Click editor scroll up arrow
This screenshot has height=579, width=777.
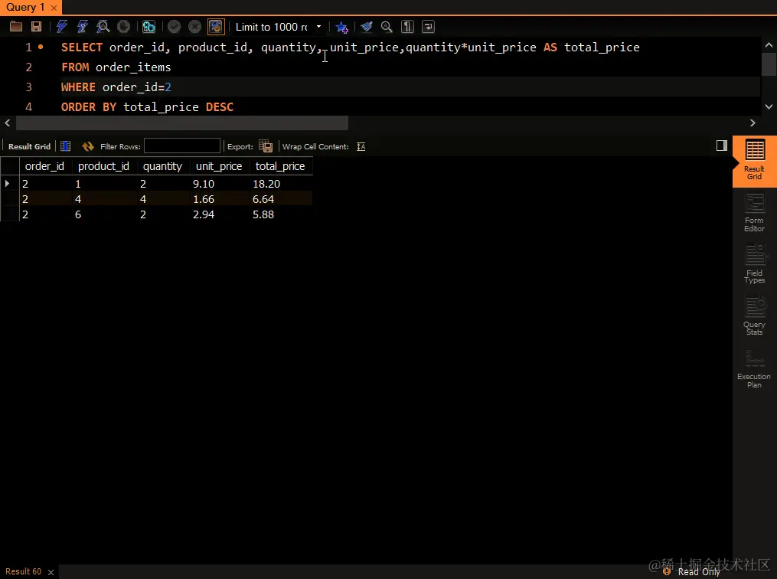[769, 45]
